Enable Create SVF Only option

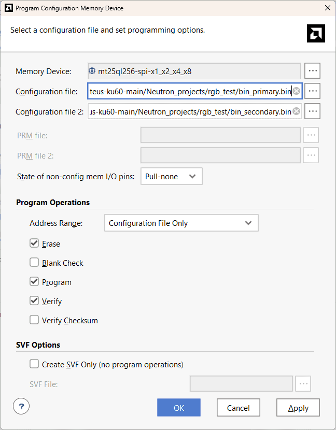tap(34, 364)
